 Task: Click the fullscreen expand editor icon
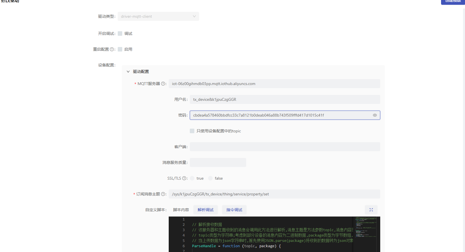click(371, 210)
